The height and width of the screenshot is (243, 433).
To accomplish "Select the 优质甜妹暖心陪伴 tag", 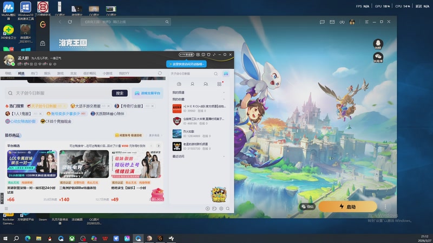I will [108, 113].
